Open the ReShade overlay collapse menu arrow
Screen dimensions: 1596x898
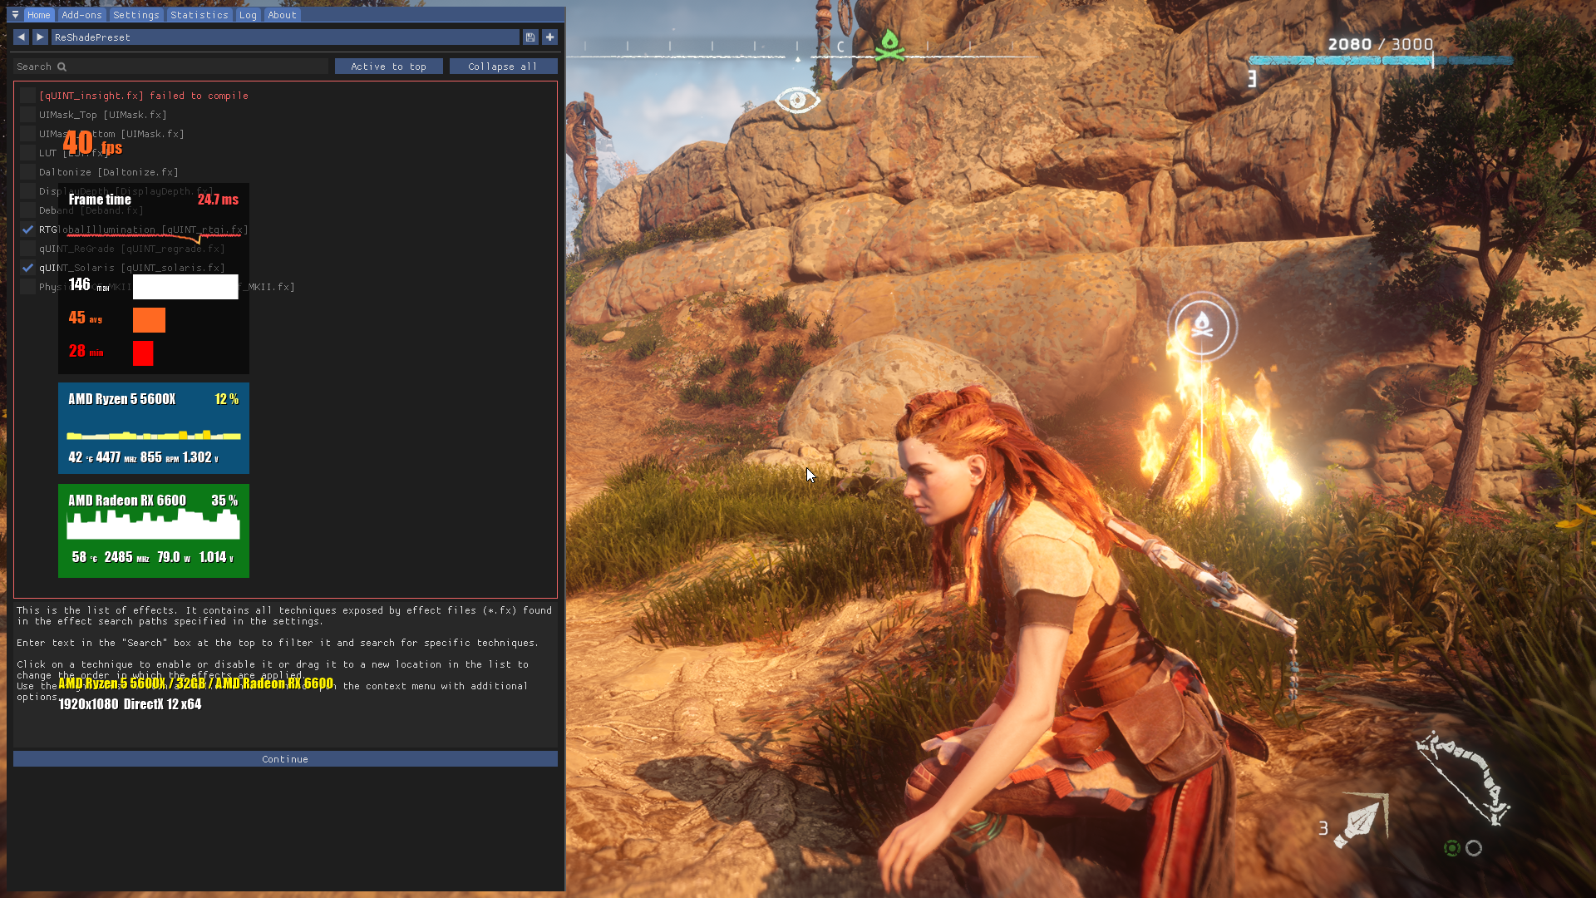(x=15, y=15)
